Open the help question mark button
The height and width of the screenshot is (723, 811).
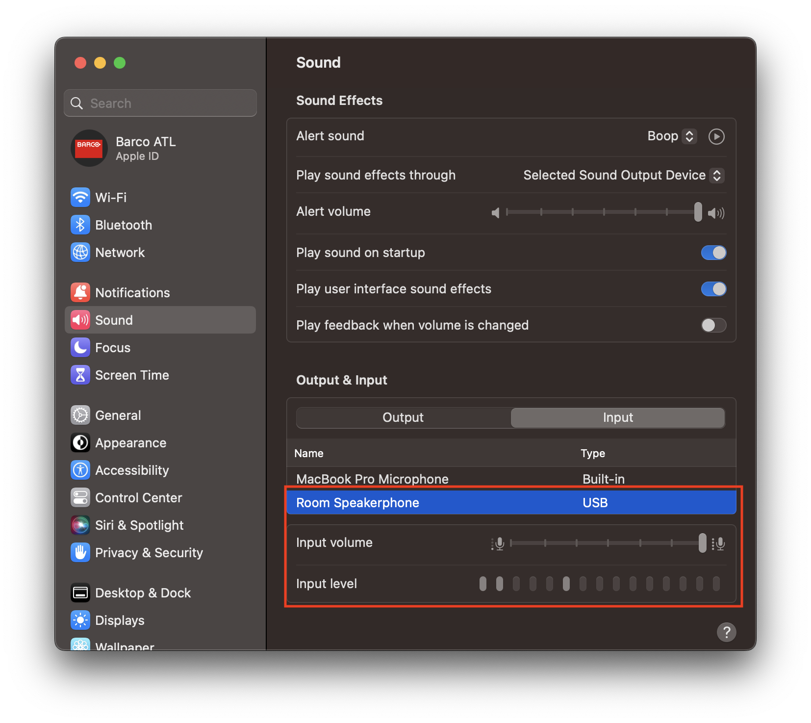[x=726, y=632]
